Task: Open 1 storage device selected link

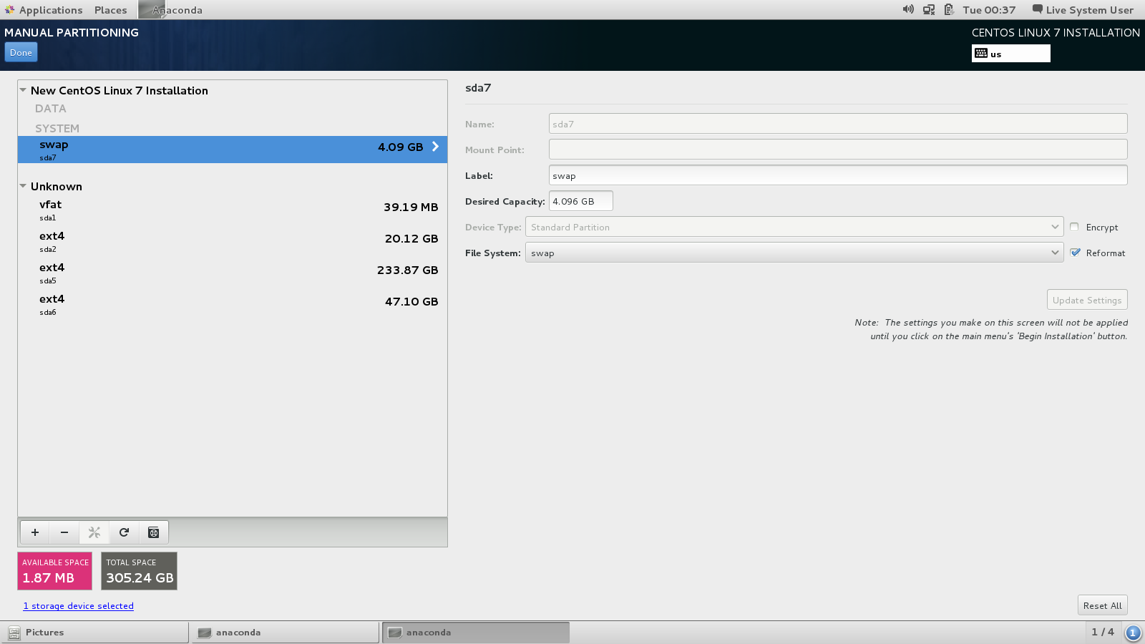Action: click(79, 606)
